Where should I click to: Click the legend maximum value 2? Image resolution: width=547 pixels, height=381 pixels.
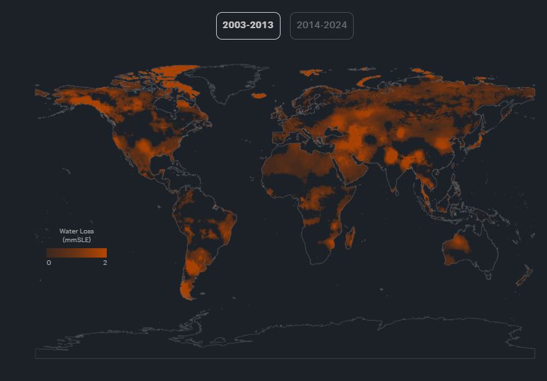pos(105,262)
